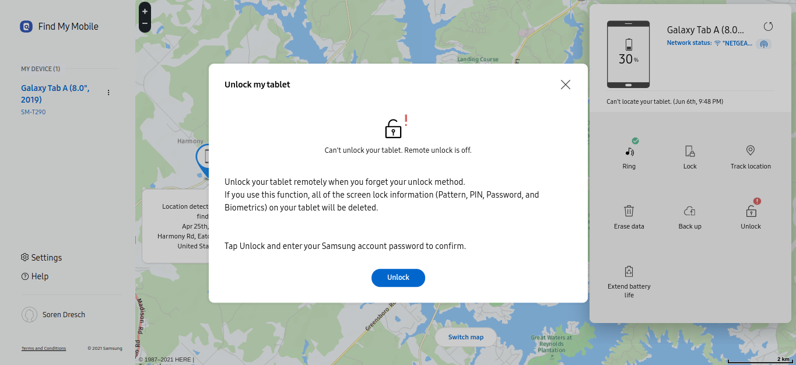Open the Lock tablet option

tap(690, 152)
